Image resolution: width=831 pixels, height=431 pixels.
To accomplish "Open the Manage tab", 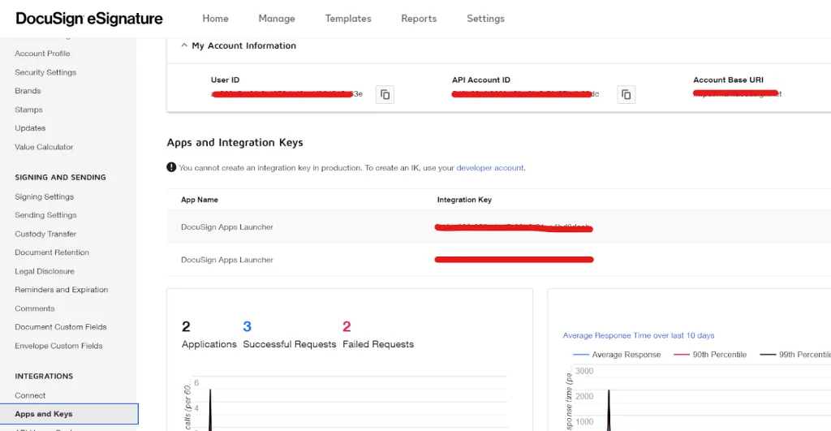I will (277, 19).
